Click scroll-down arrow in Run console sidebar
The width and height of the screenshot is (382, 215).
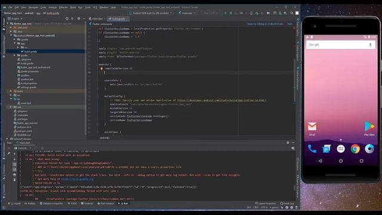(14, 159)
